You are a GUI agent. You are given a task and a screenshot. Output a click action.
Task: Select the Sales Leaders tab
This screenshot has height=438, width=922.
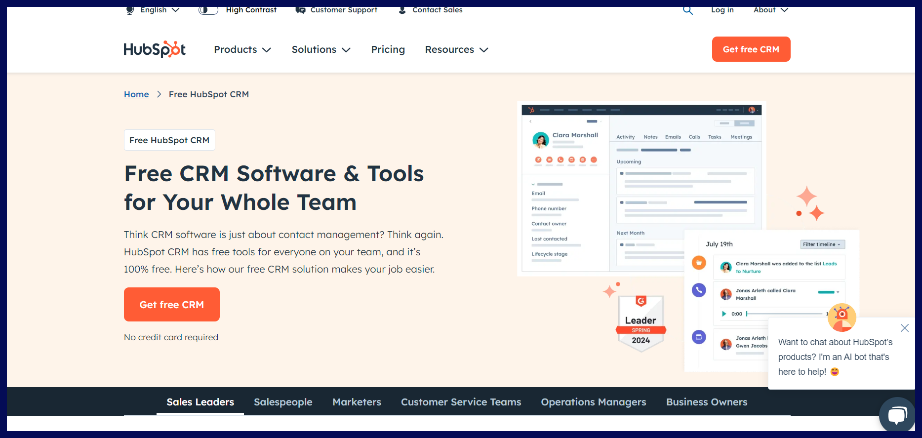pos(200,402)
